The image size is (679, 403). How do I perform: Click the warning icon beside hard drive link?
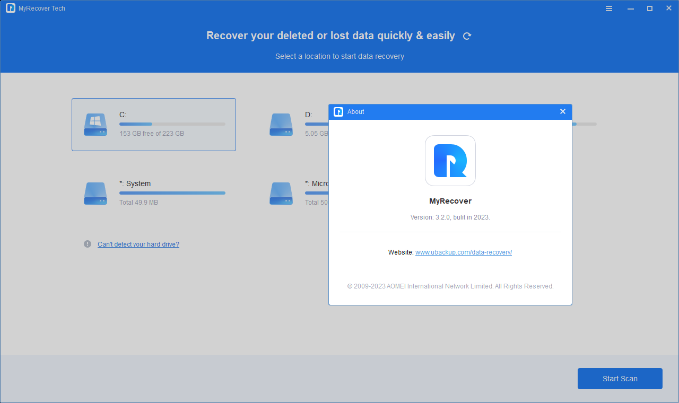[x=88, y=244]
